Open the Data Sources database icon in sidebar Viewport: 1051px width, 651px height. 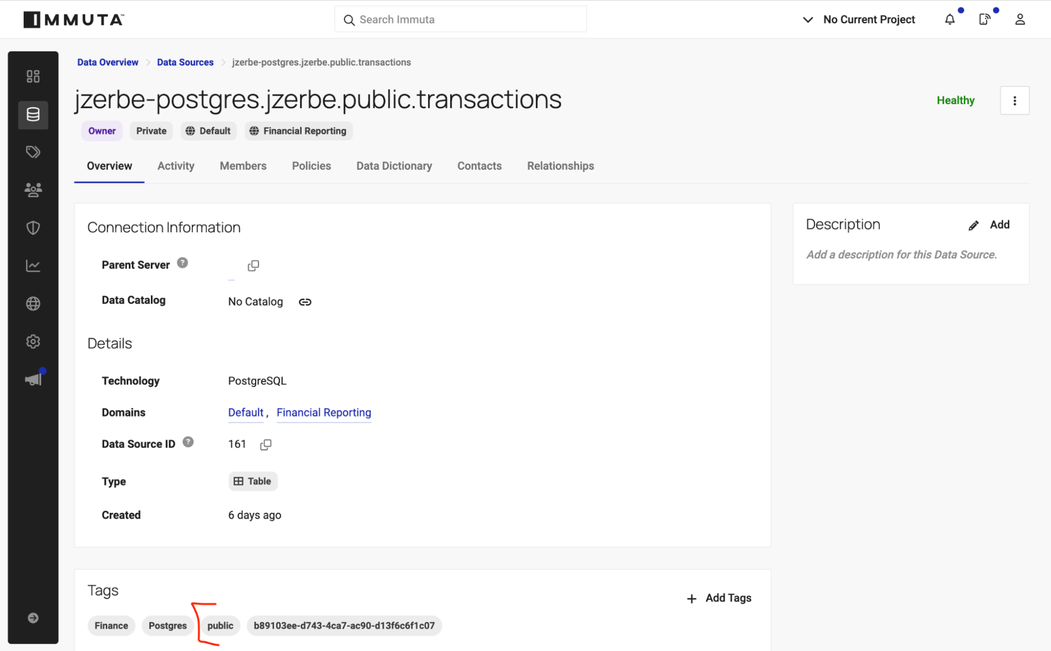click(x=33, y=115)
